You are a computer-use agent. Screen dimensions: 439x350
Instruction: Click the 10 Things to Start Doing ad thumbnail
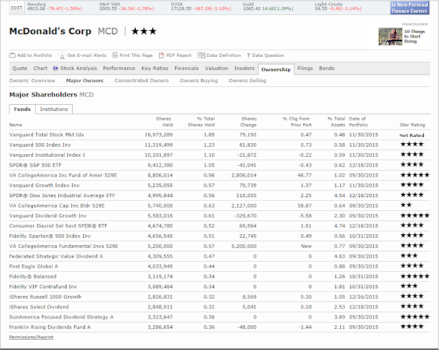[390, 36]
